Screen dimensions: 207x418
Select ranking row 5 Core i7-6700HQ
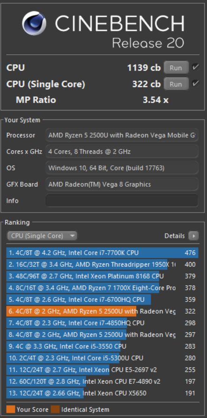coord(103,300)
